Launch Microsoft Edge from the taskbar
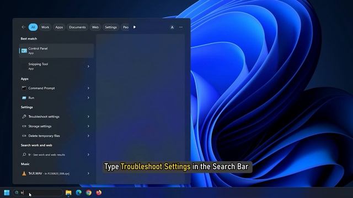Screen dimensions: 353x198 (x=78, y=193)
